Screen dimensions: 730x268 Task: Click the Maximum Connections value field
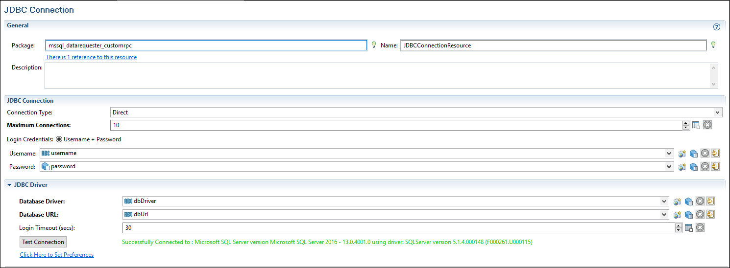tap(396, 125)
